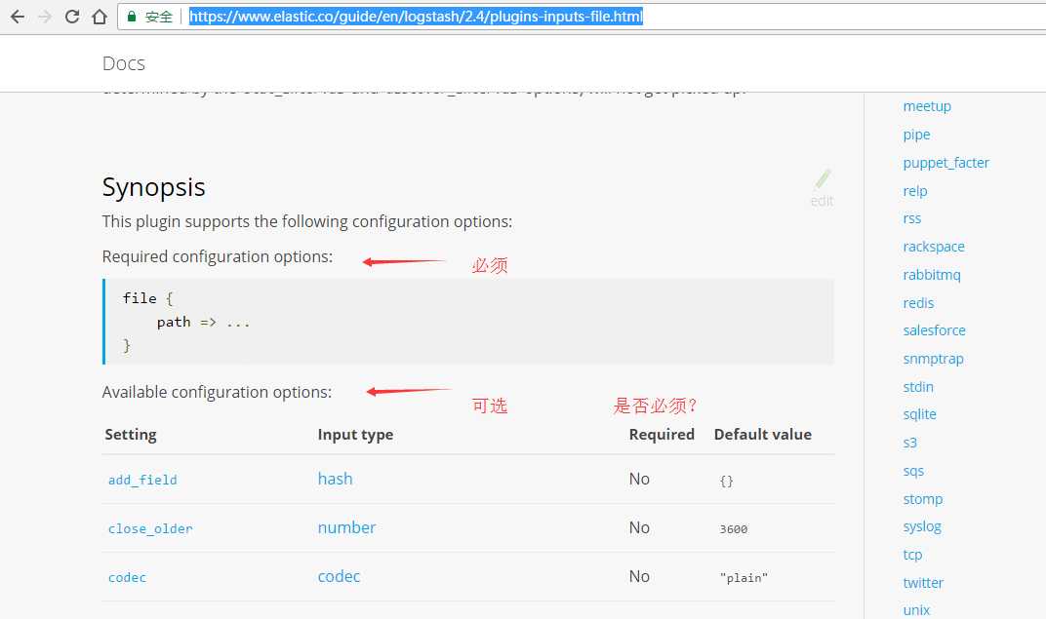Open the stdin plugin link
Viewport: 1046px width, 619px height.
[x=918, y=387]
